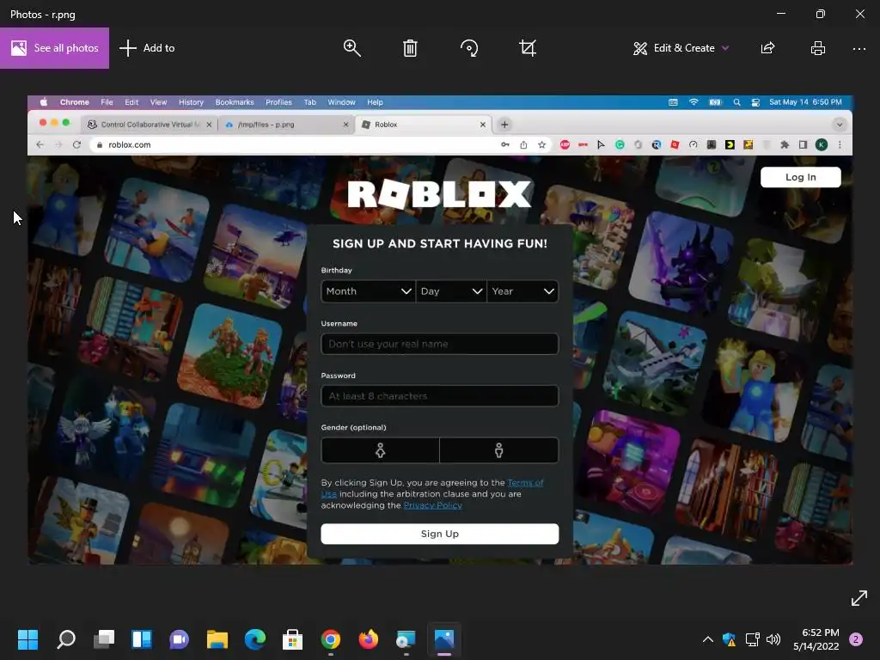Rotate the image using the rotate icon
Image resolution: width=880 pixels, height=660 pixels.
(x=468, y=48)
